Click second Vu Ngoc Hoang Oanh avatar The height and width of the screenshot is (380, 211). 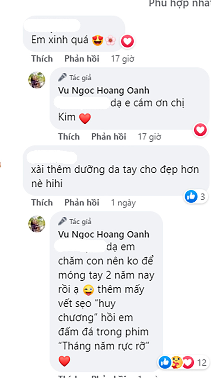[37, 224]
